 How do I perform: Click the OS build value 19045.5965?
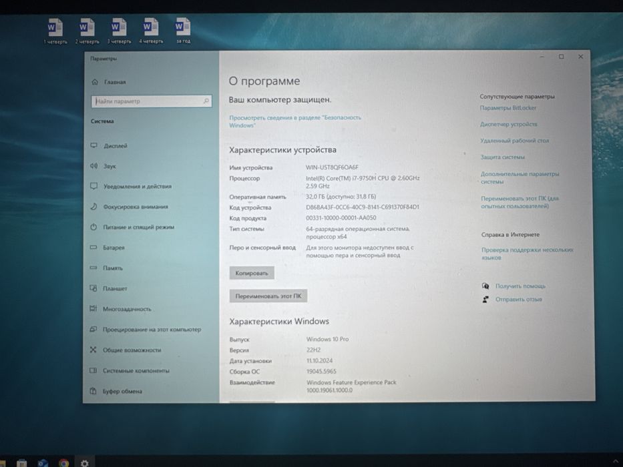321,372
